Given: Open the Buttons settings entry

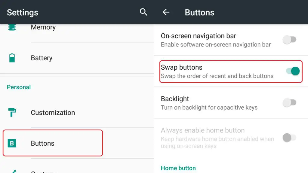Looking at the screenshot, I should [77, 143].
